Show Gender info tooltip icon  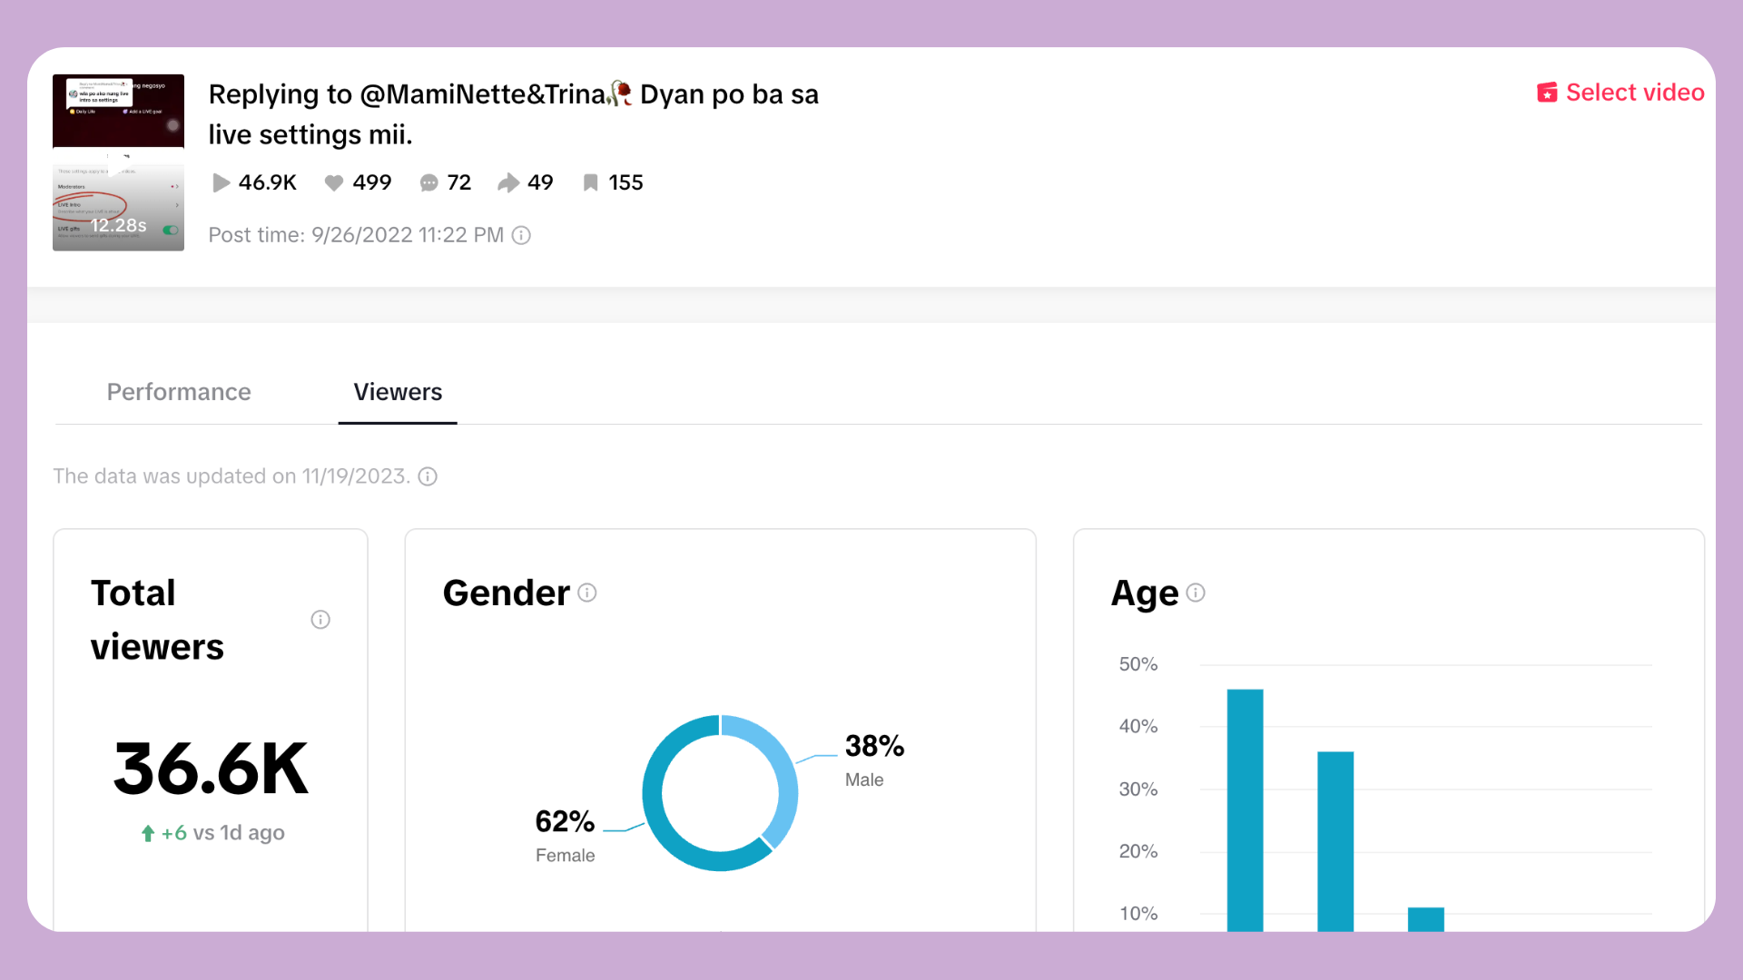pos(587,593)
